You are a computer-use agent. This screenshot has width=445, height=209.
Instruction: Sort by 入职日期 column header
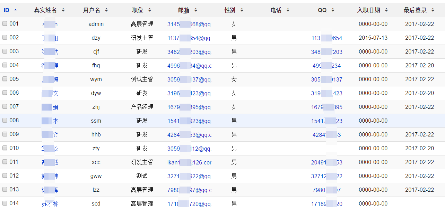373,10
